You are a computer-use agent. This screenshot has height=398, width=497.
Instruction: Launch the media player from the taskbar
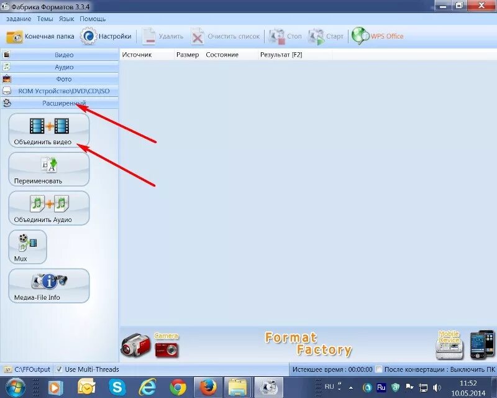[55, 387]
